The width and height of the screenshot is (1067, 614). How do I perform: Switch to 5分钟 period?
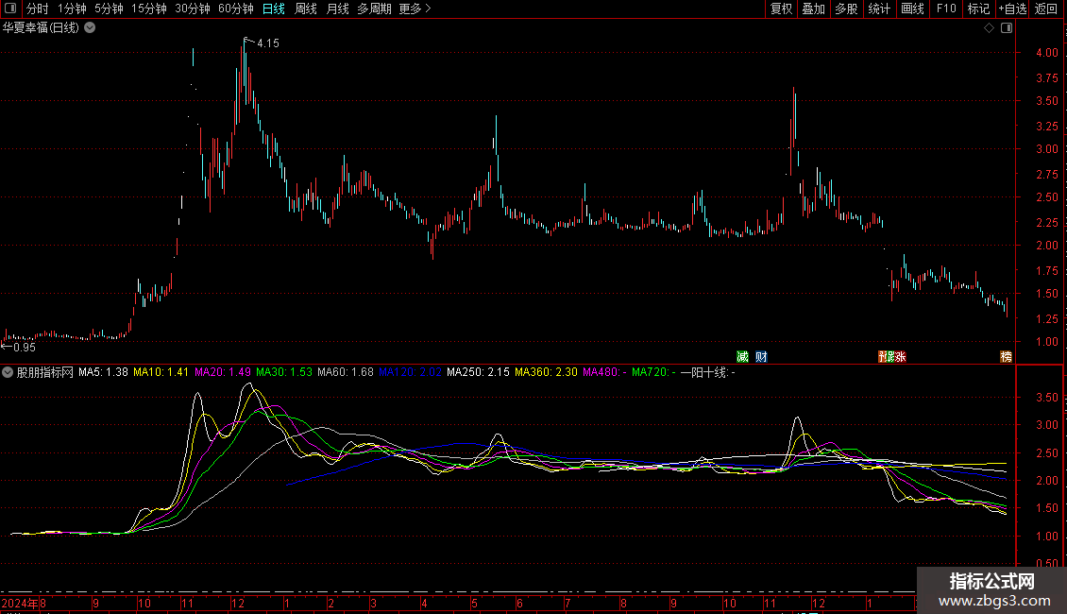[109, 9]
